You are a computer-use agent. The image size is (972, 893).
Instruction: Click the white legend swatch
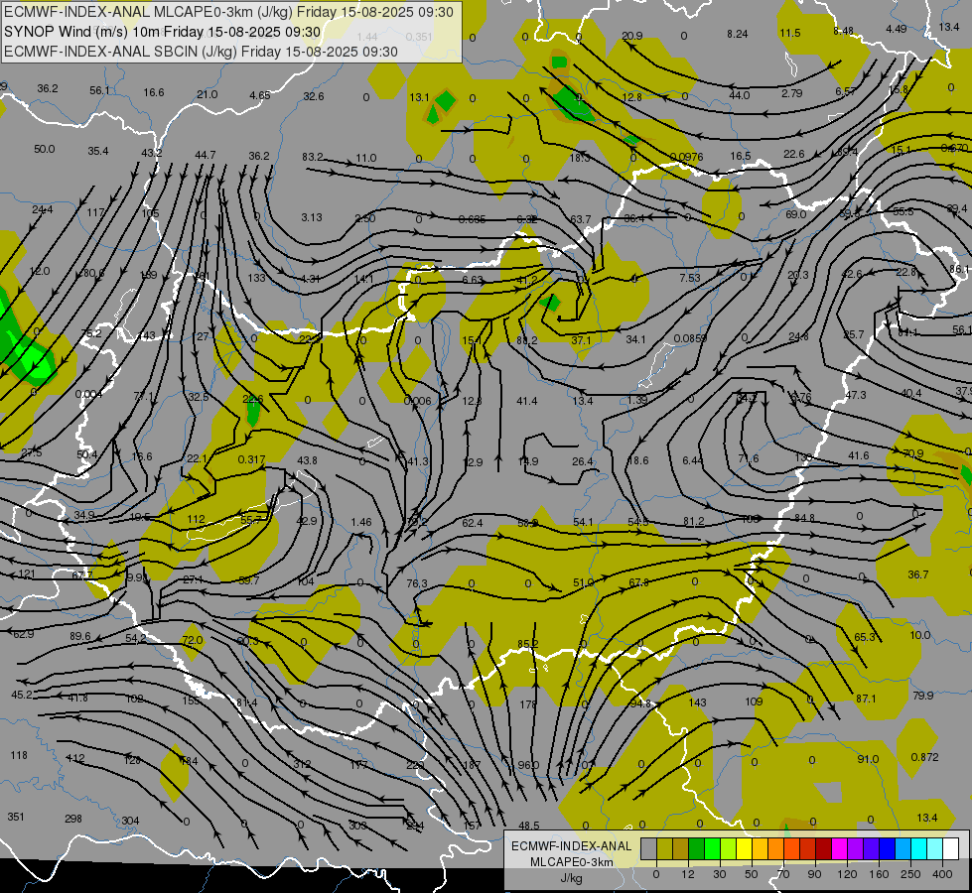coord(951,848)
